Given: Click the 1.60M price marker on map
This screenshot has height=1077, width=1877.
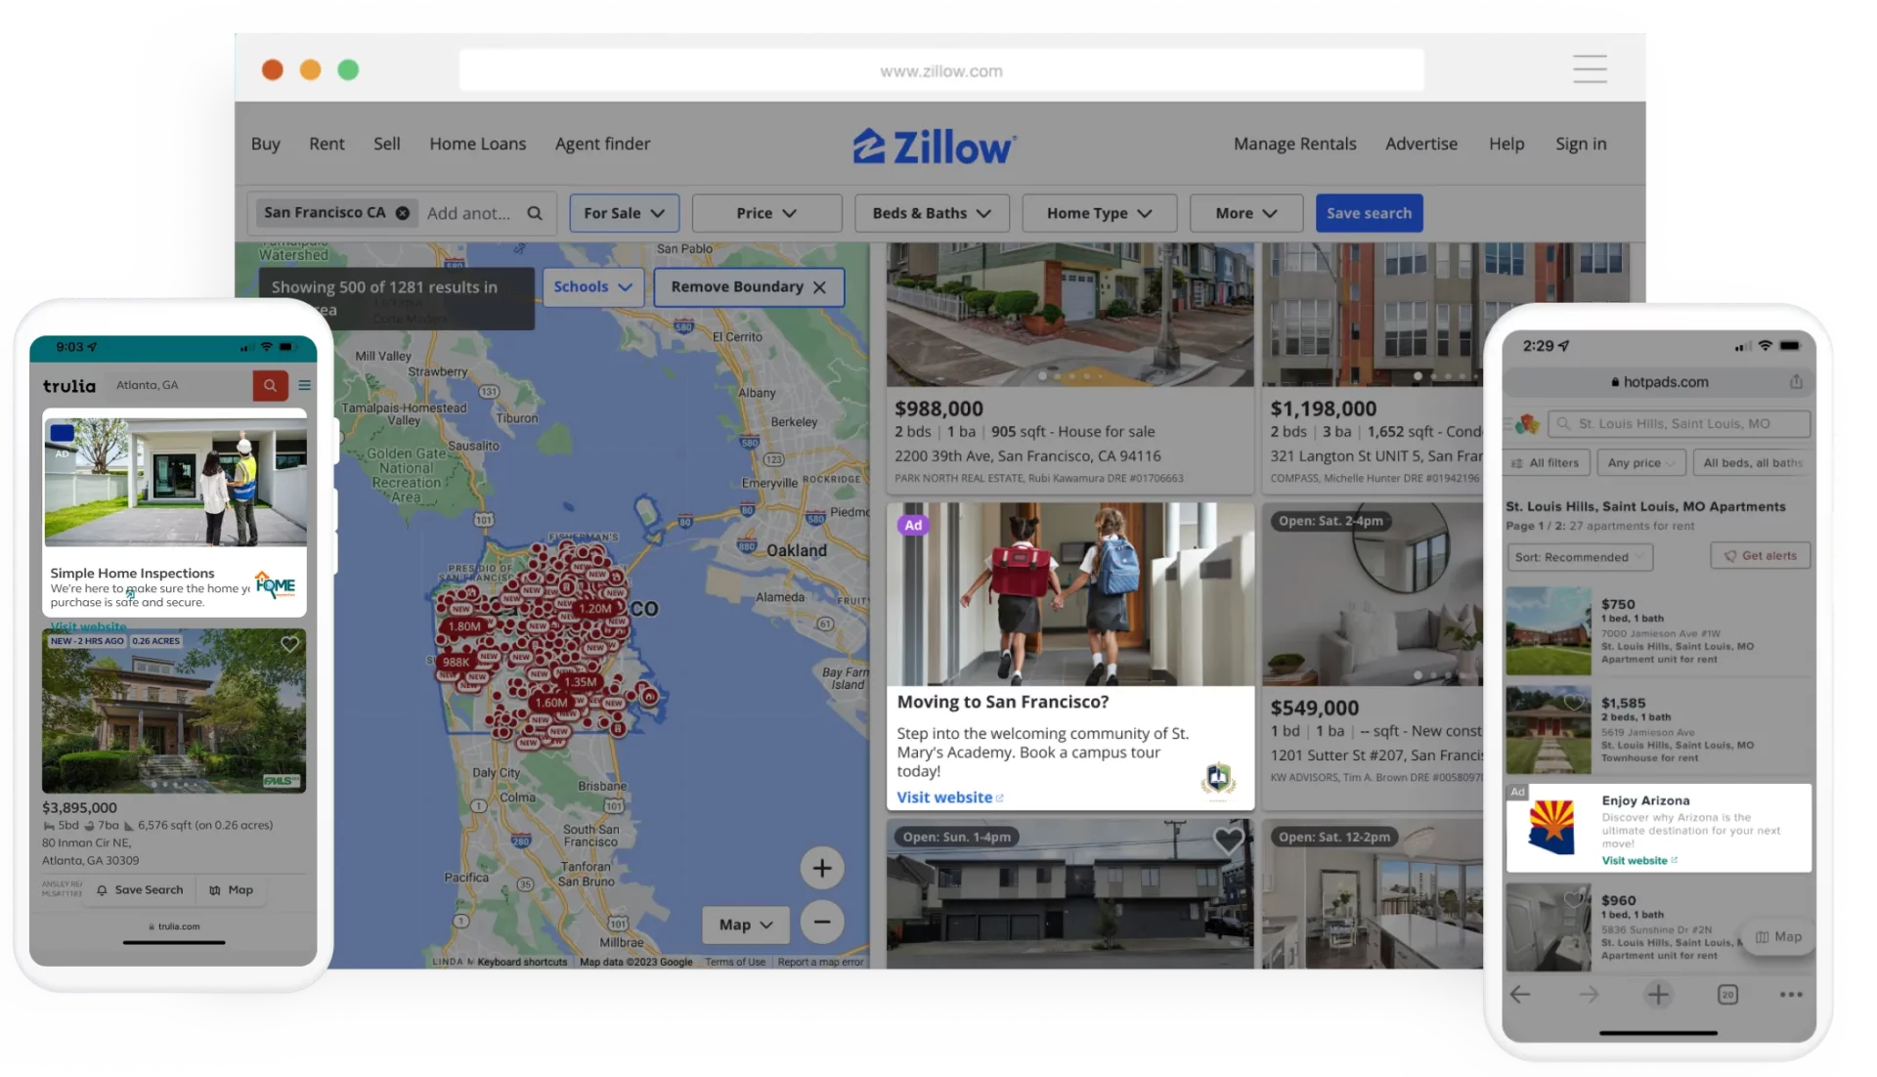Looking at the screenshot, I should [550, 702].
